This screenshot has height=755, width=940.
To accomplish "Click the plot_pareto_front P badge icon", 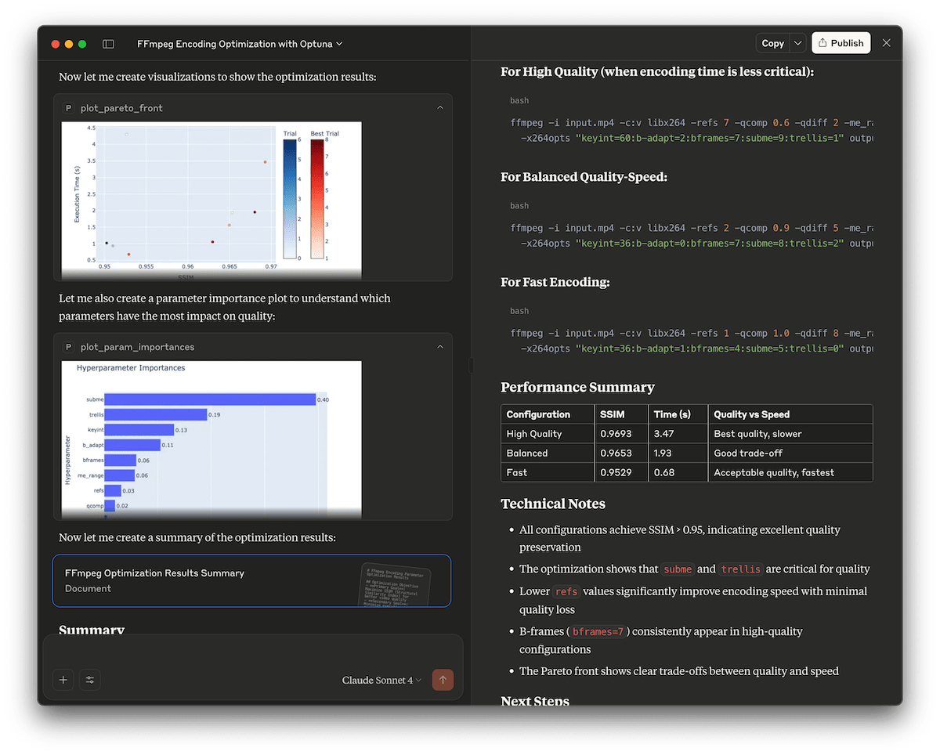I will (x=68, y=107).
